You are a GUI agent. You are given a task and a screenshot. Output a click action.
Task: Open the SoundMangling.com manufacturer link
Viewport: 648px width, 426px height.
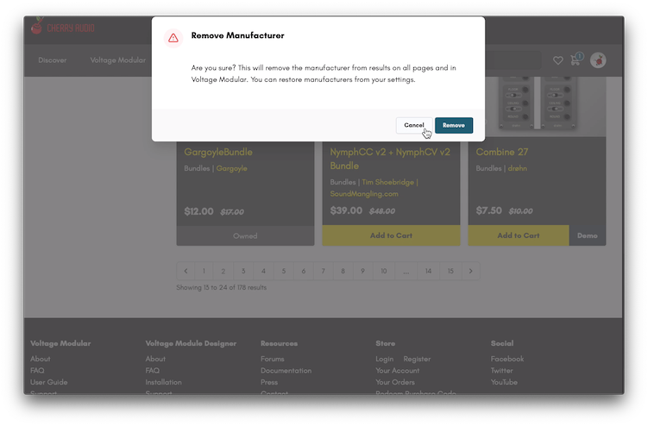click(x=364, y=194)
